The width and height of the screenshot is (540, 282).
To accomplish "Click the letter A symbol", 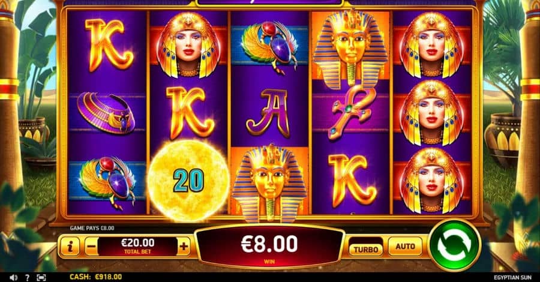I will (x=269, y=113).
